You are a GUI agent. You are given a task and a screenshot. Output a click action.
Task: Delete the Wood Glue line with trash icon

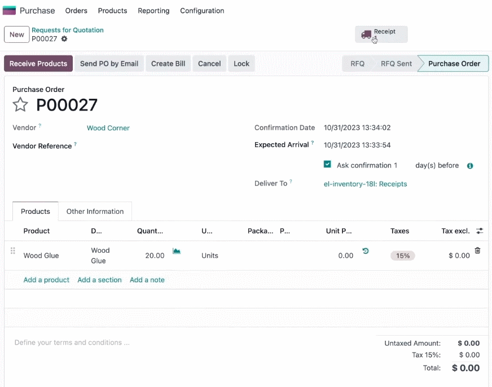(x=477, y=250)
